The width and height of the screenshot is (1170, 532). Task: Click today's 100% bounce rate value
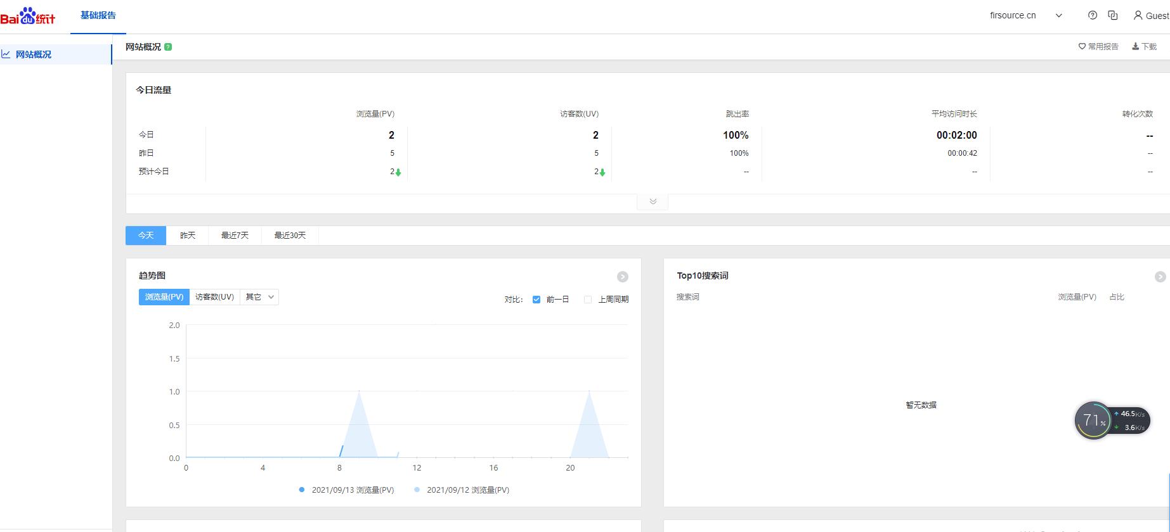[736, 135]
